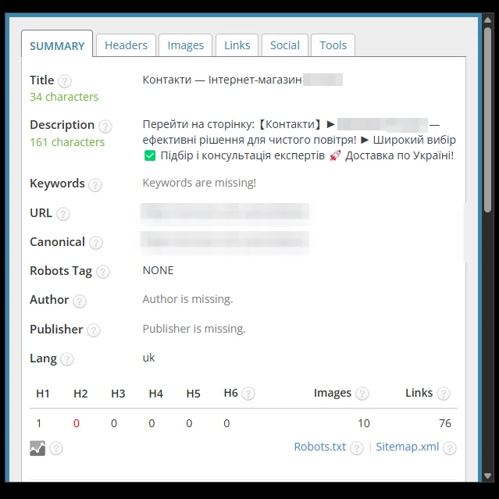Open the SUMMARY tab
Image resolution: width=499 pixels, height=499 pixels.
[x=57, y=45]
